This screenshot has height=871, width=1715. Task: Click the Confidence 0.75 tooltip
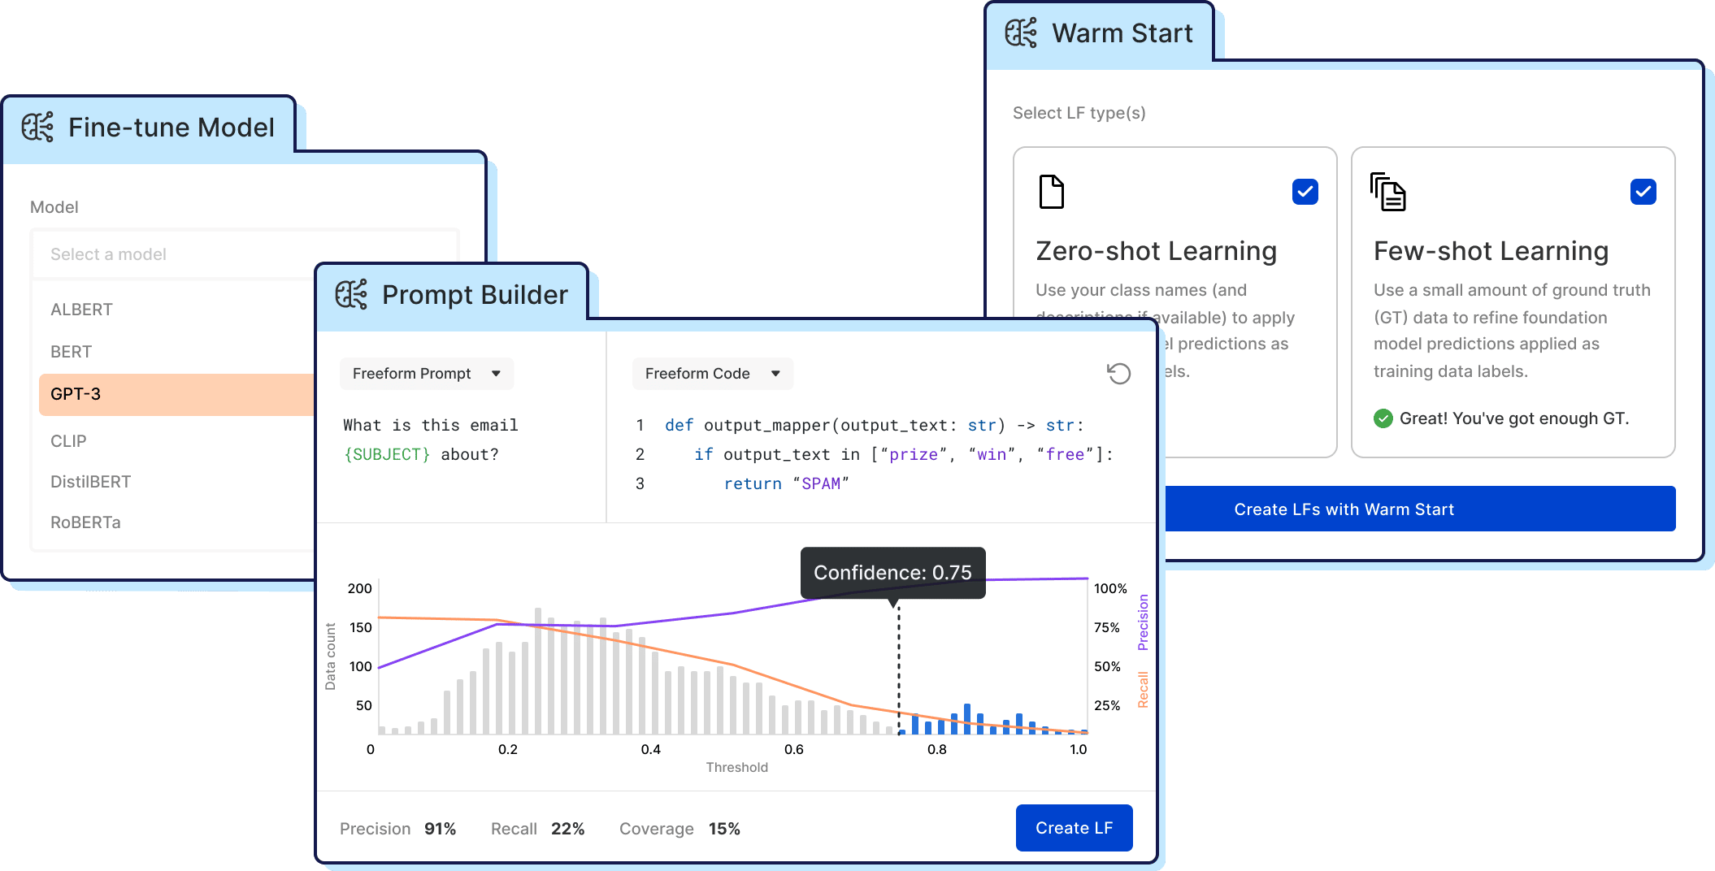coord(892,573)
